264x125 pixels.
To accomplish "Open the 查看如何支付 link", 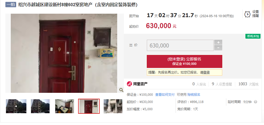I will 165,94.
